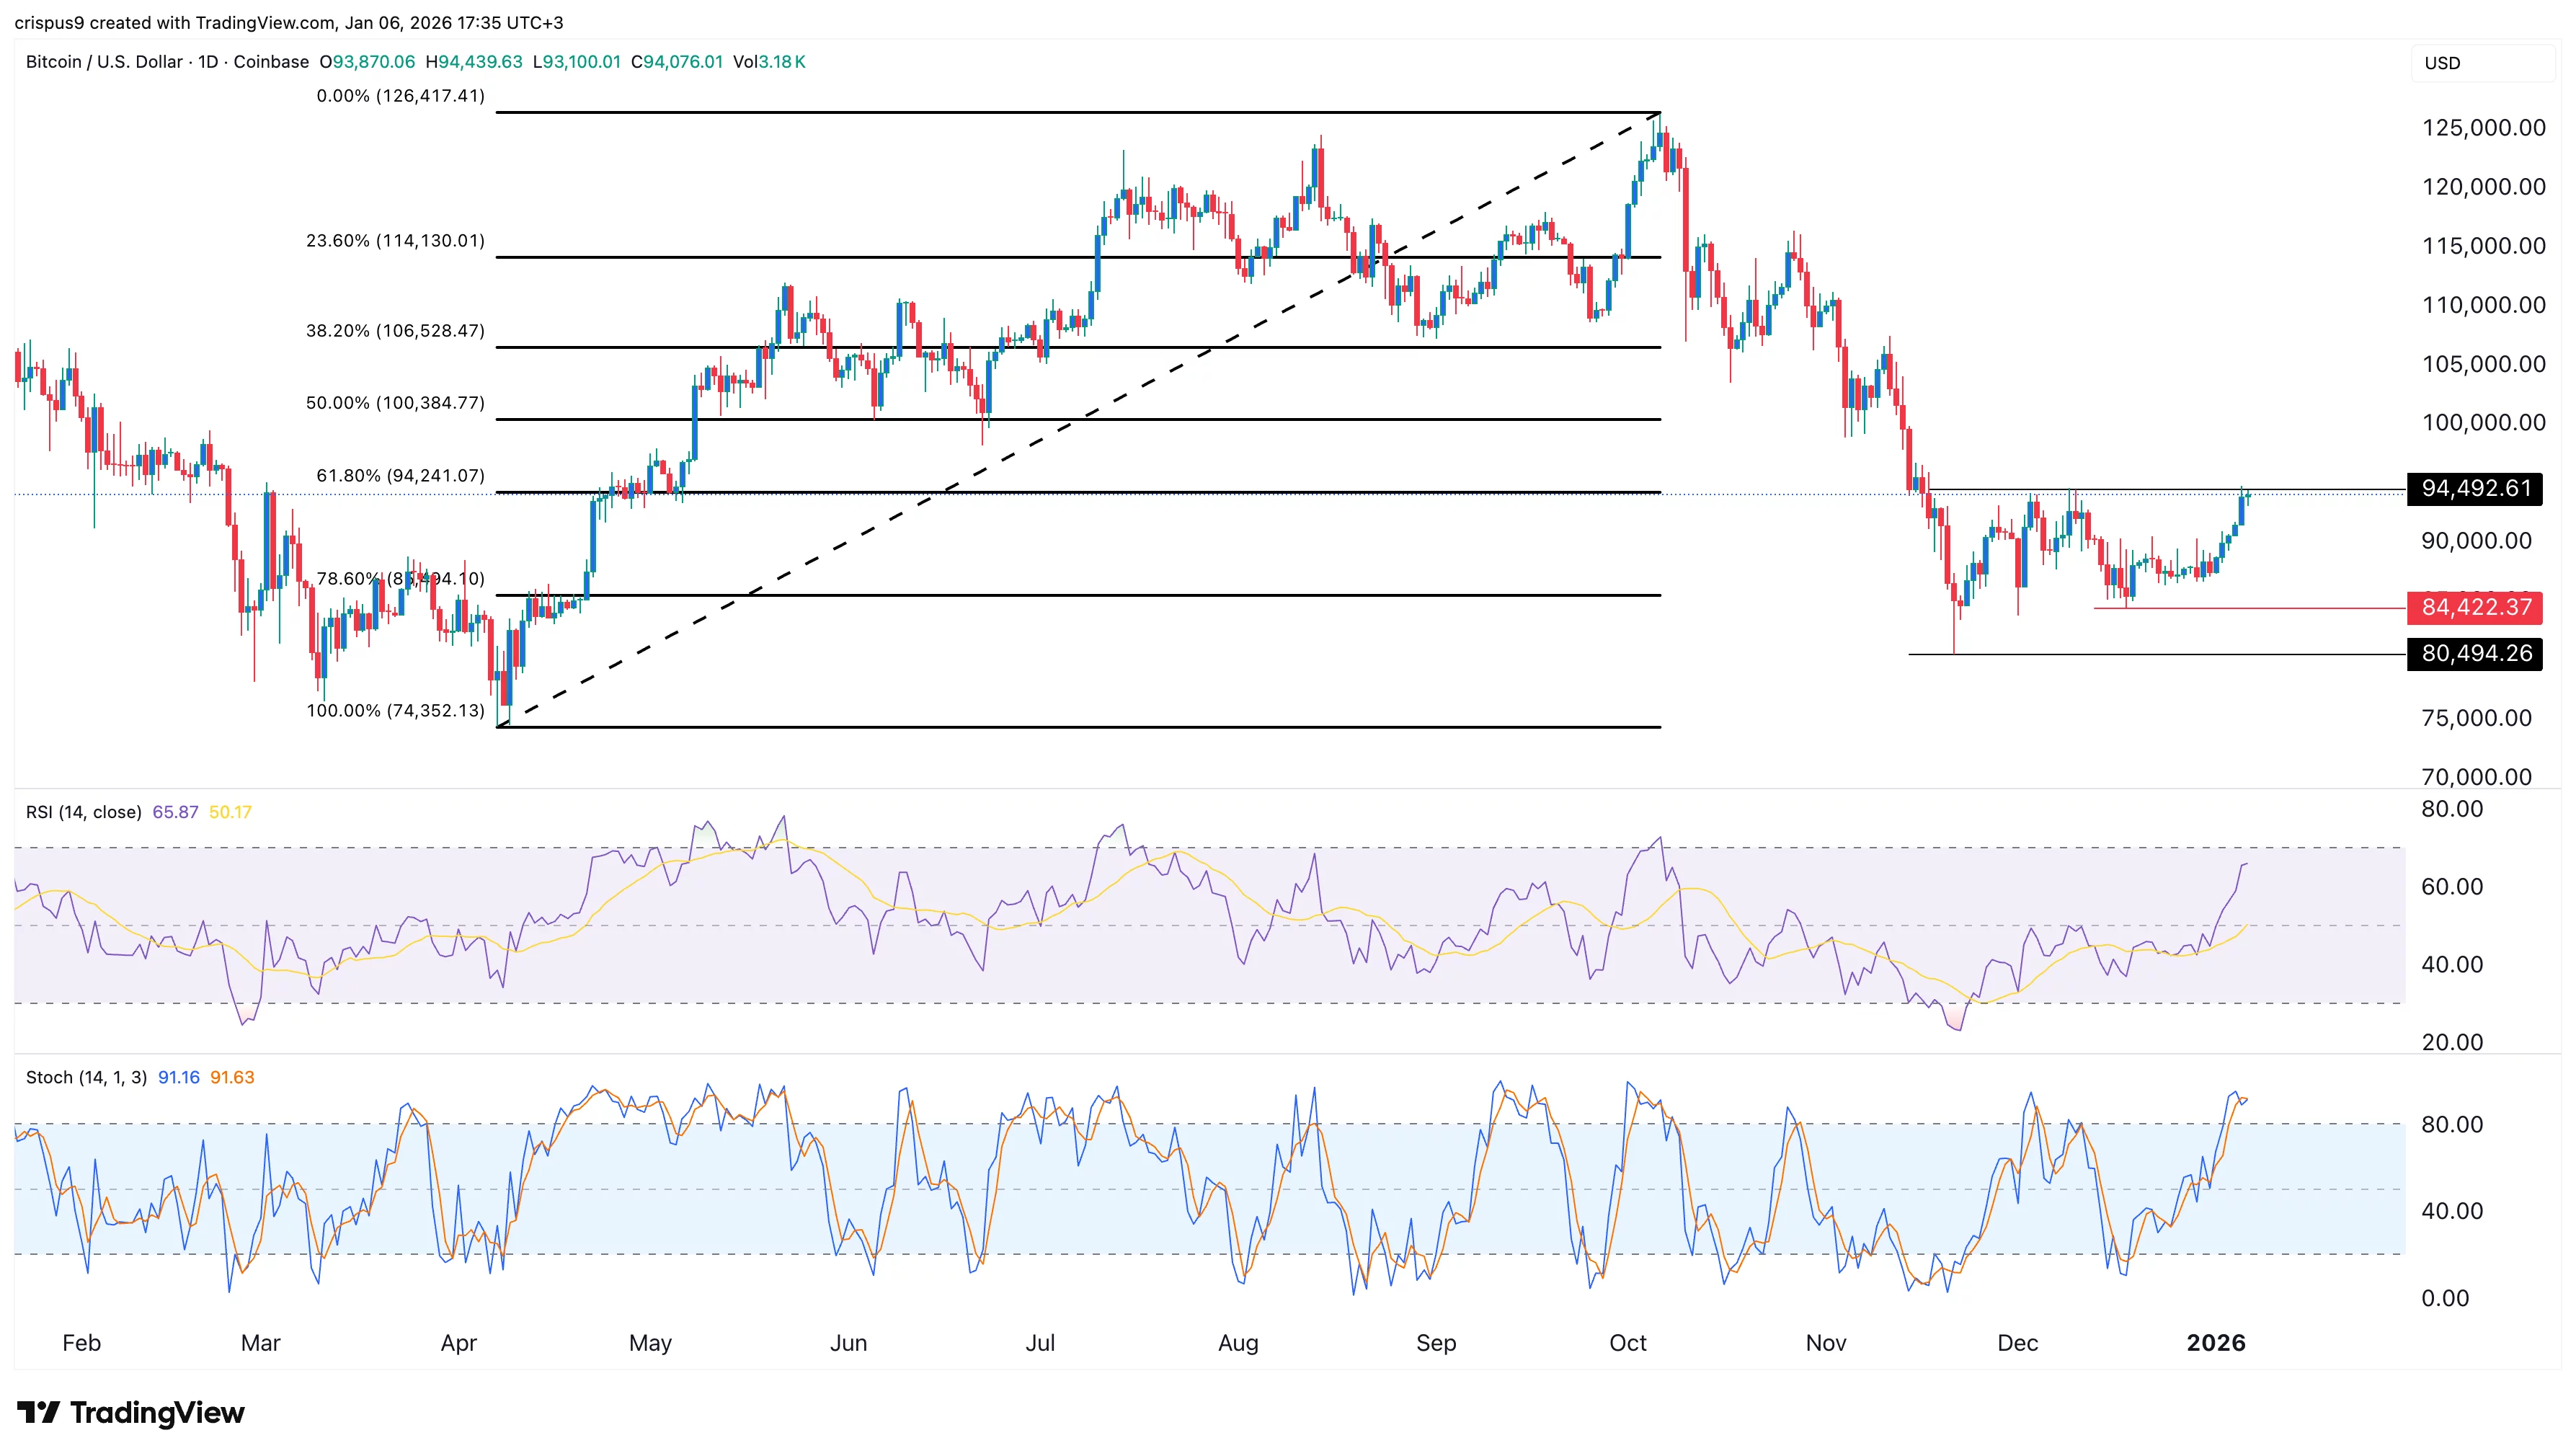Screen dimensions: 2576x1456
Task: Click the 80,494.26 support price label
Action: click(2475, 654)
